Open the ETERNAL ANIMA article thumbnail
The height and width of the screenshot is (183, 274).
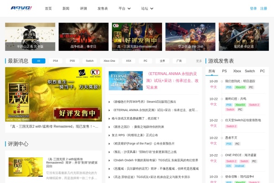click(x=126, y=81)
